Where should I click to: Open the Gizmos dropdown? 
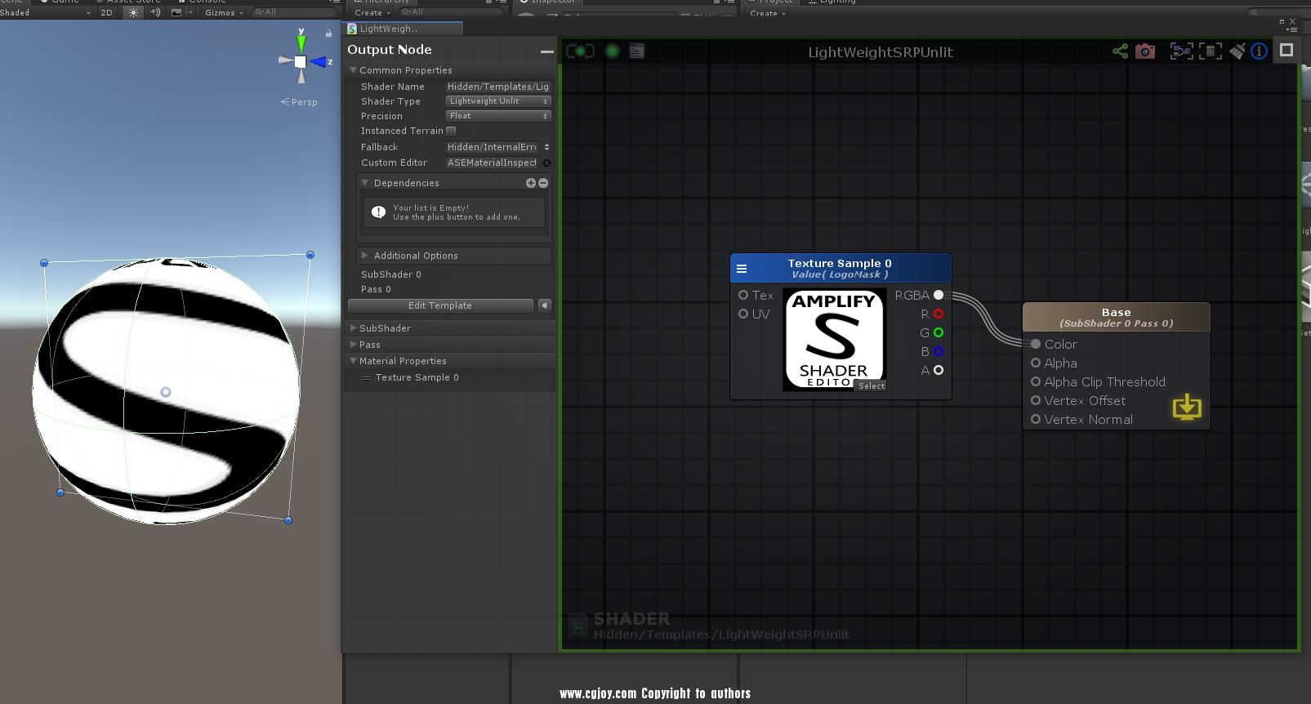coord(224,12)
